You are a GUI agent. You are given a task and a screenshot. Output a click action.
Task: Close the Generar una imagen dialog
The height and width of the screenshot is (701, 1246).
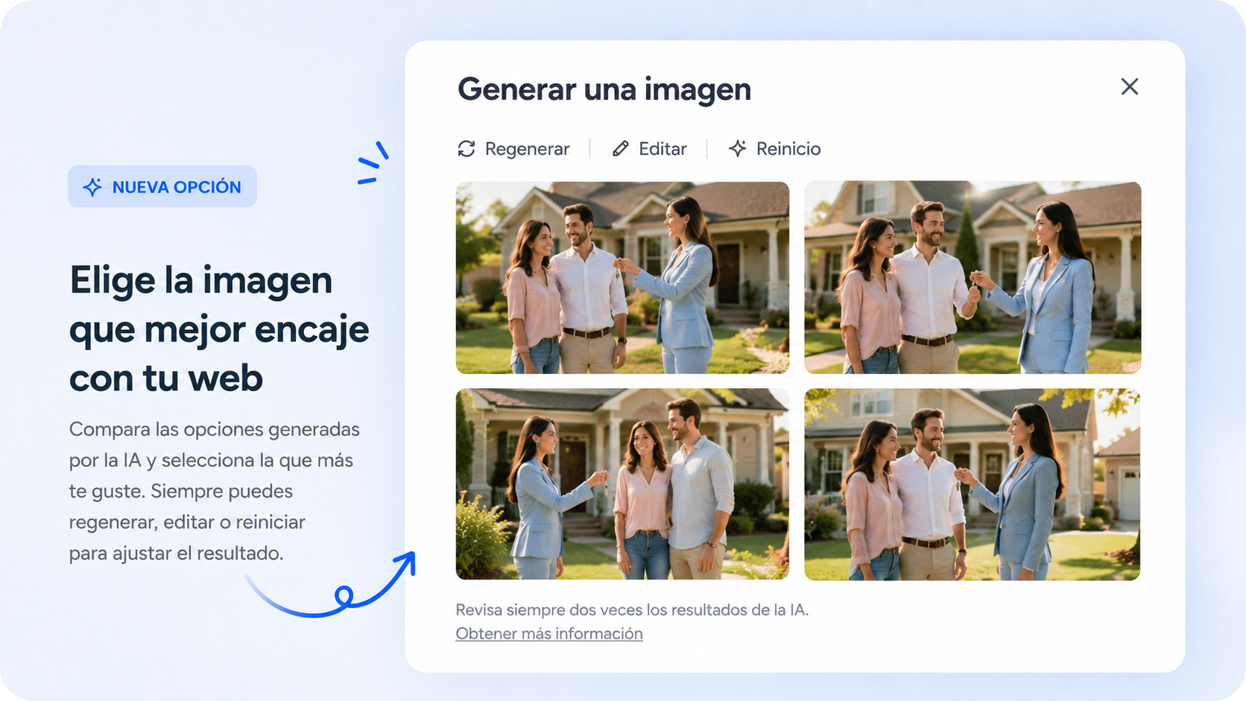[1129, 86]
